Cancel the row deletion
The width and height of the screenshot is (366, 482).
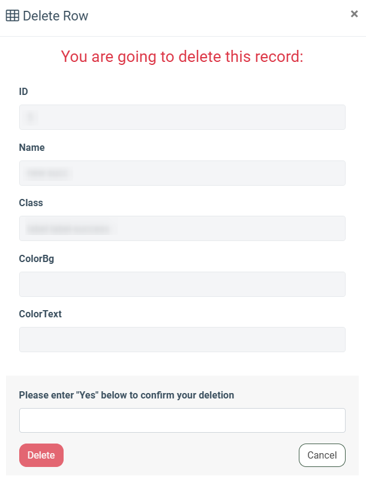tap(322, 455)
